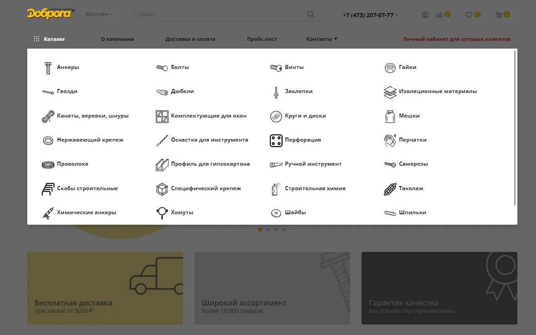
Task: Click the search magnifier icon
Action: (311, 14)
